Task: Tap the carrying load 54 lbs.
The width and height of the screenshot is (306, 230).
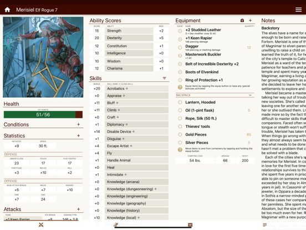Action: coord(195,161)
